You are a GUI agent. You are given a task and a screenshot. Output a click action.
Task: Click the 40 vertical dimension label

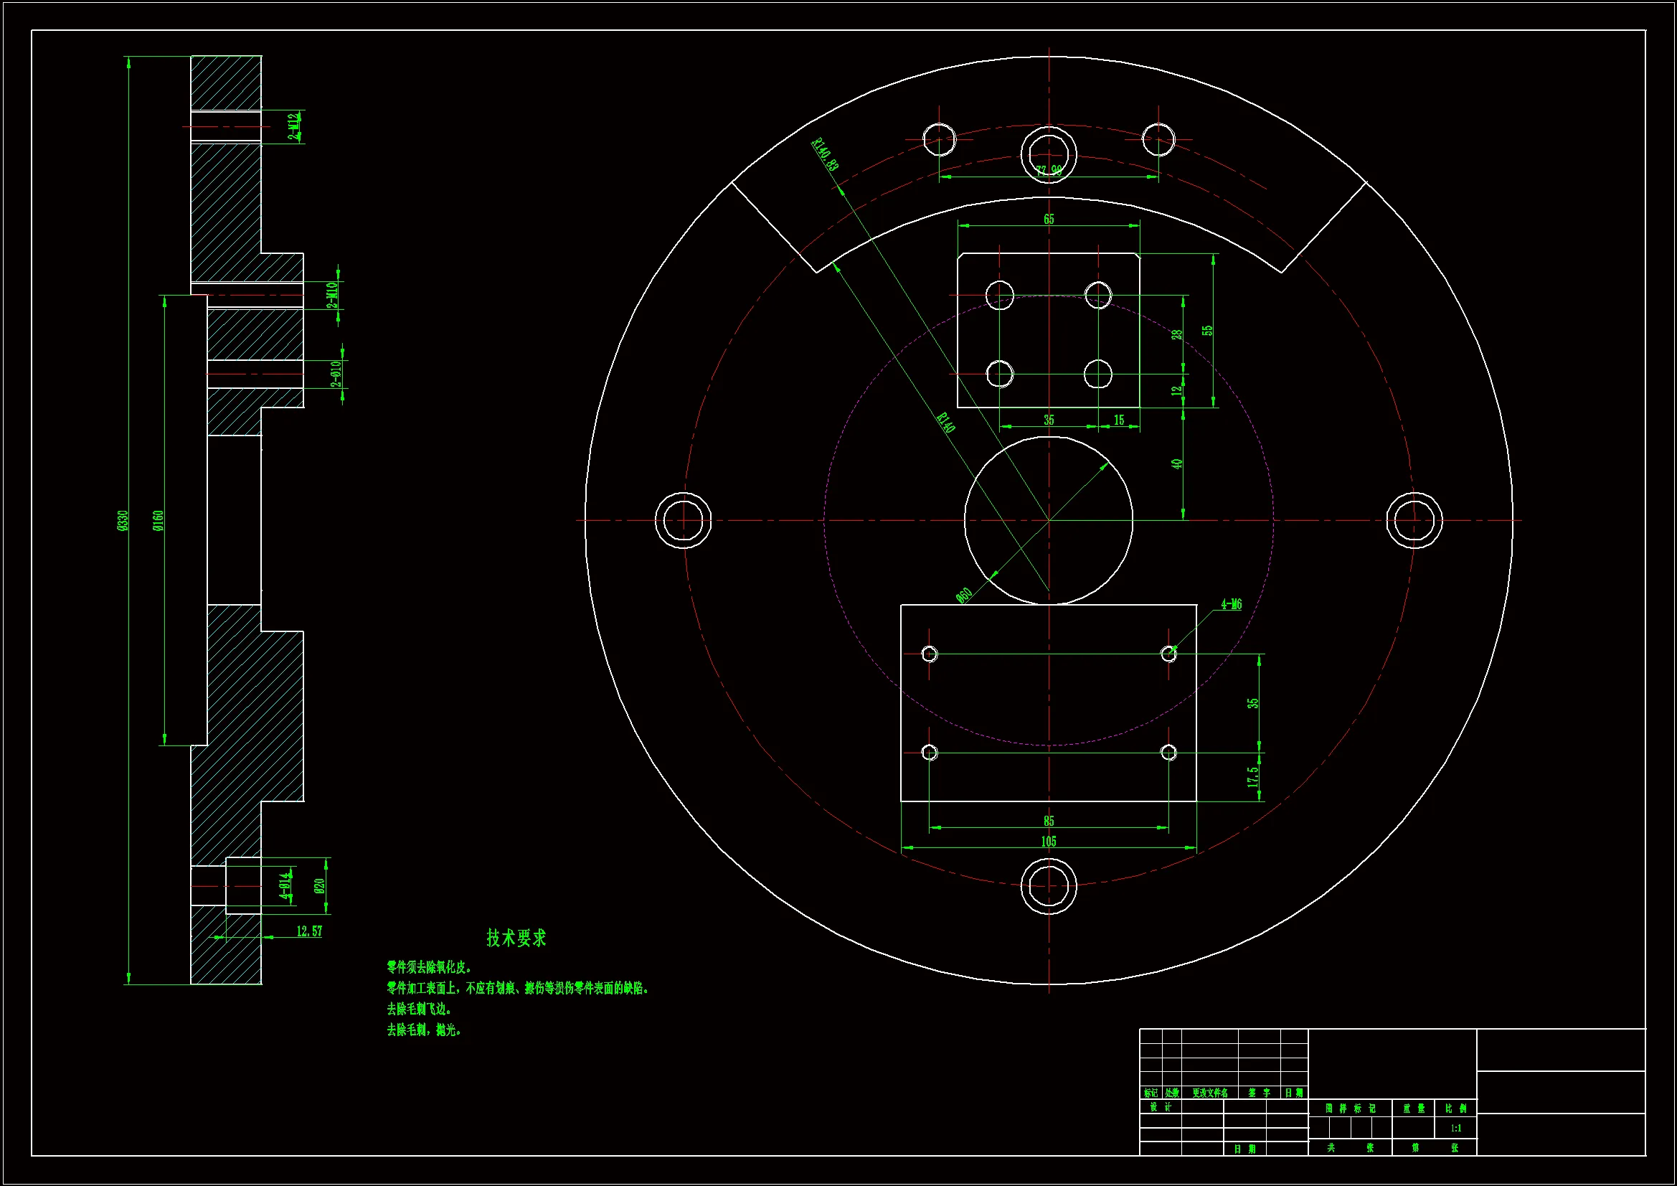[x=1176, y=464]
